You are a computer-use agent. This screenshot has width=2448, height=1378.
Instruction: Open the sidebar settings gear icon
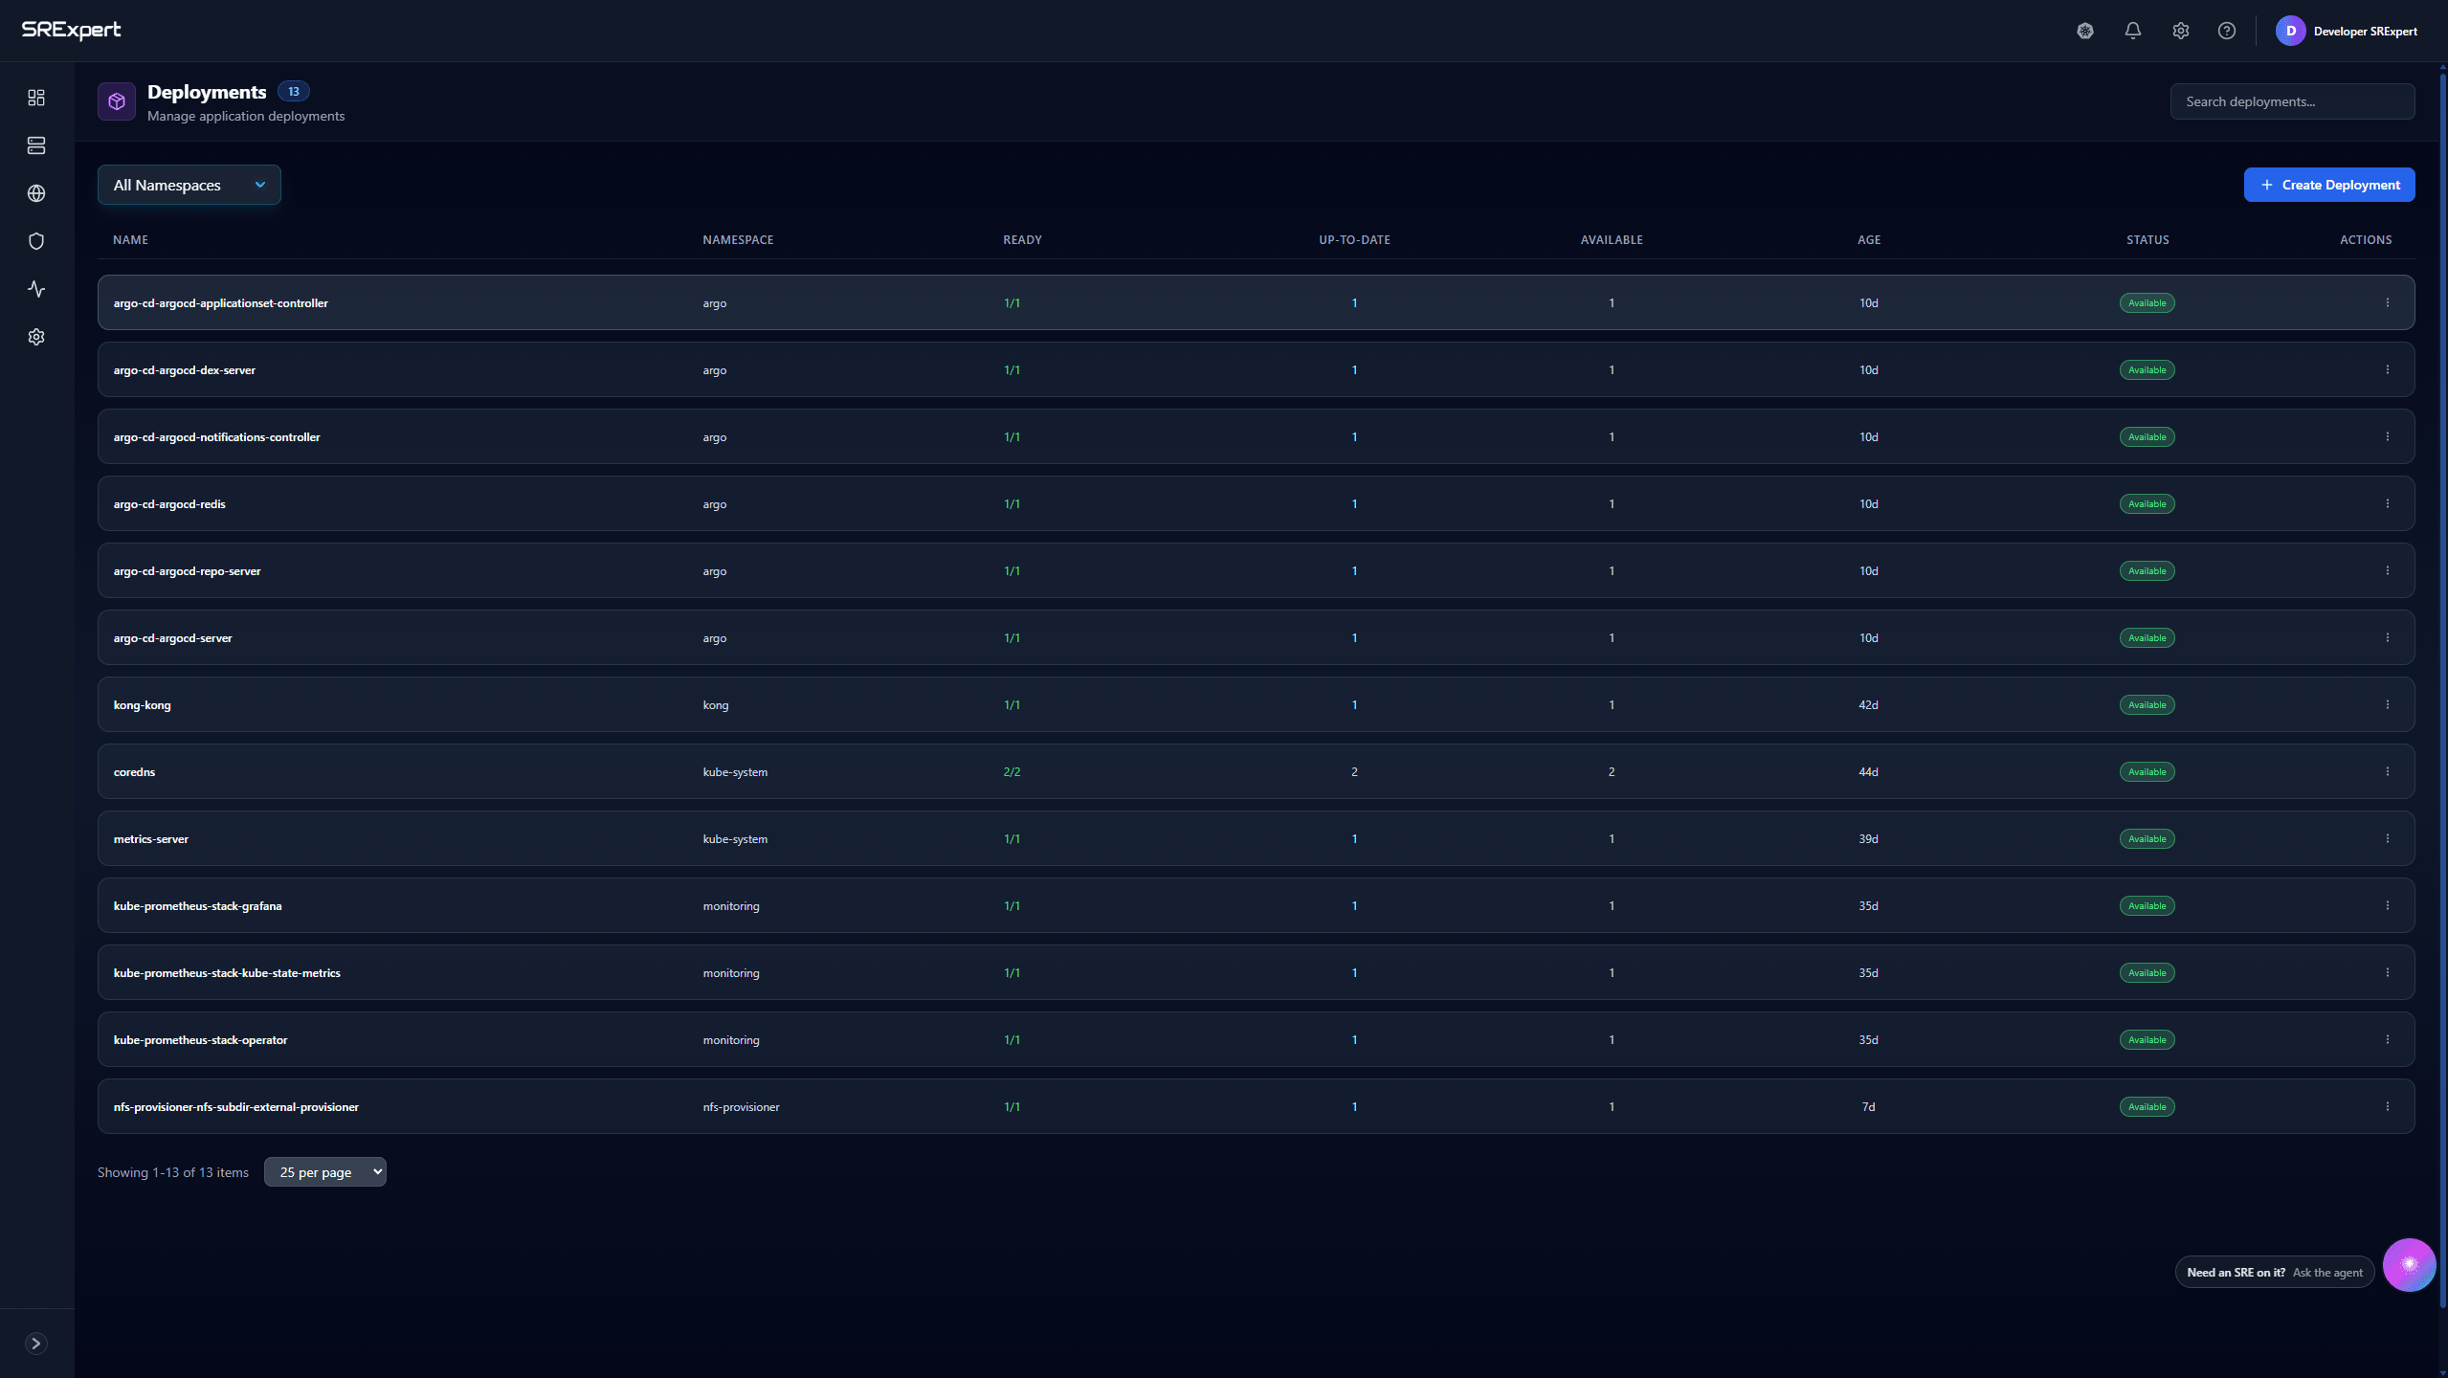36,337
